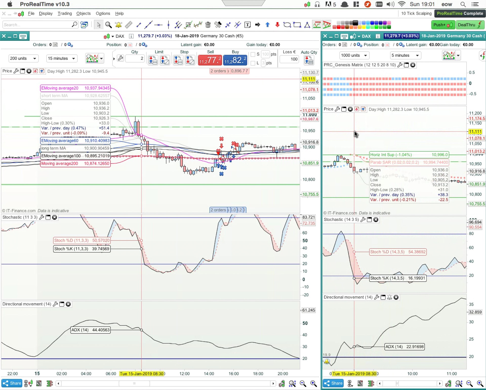Toggle the red-green trendline chart toolbar button
Screen dimensions: 486x390
click(x=317, y=25)
